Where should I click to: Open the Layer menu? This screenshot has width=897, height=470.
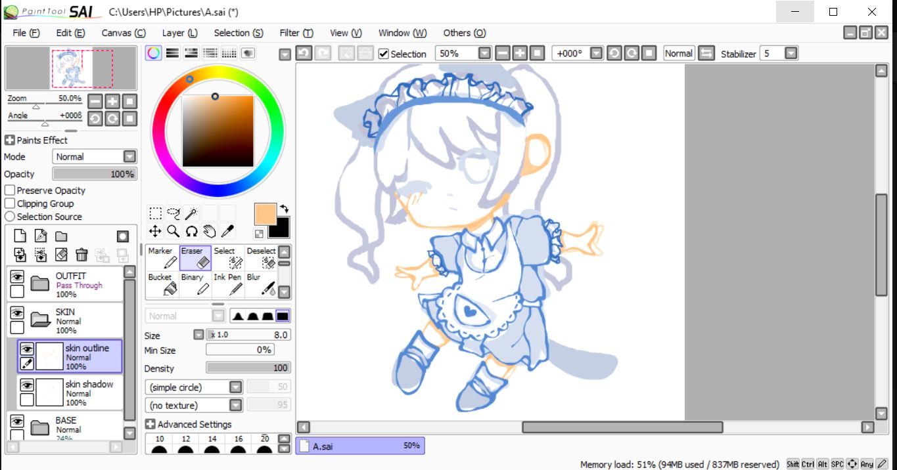[180, 33]
